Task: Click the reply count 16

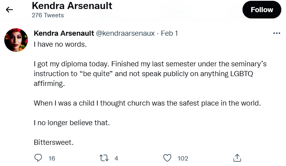Action: pyautogui.click(x=52, y=159)
